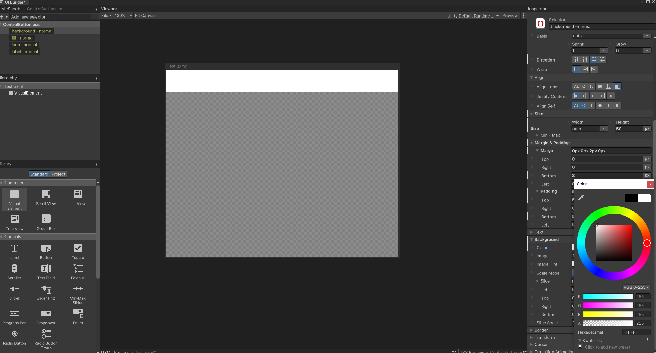656x353 pixels.
Task: Set flex Direction to row-reverse (left arrow)
Action: (602, 60)
